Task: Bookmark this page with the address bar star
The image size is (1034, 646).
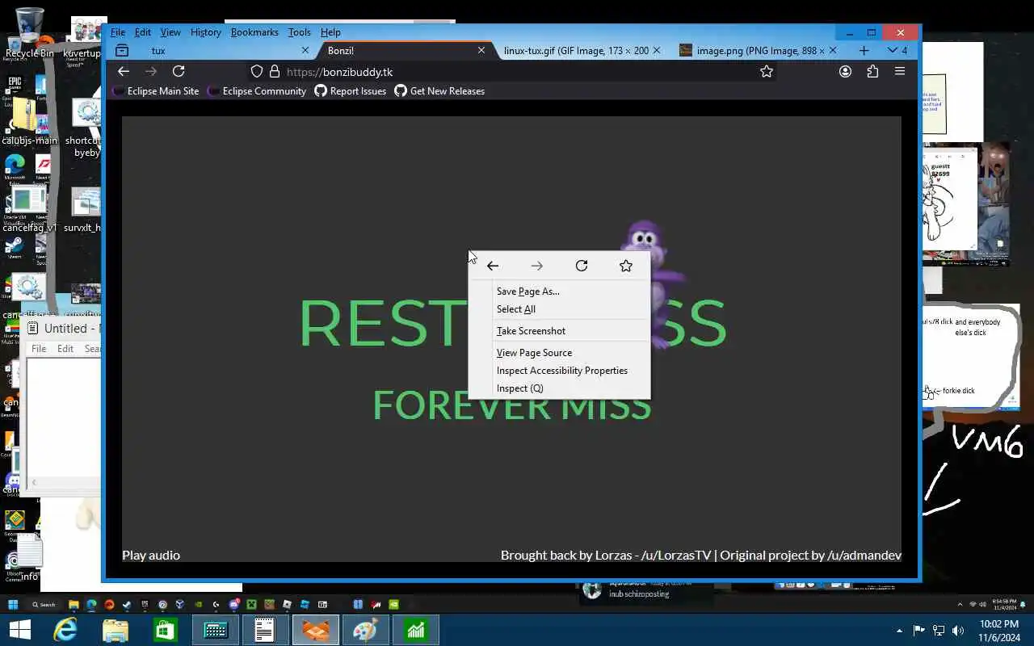Action: [767, 71]
